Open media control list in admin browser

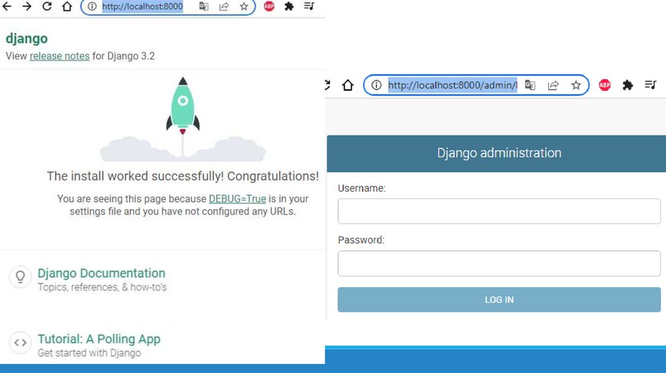650,85
